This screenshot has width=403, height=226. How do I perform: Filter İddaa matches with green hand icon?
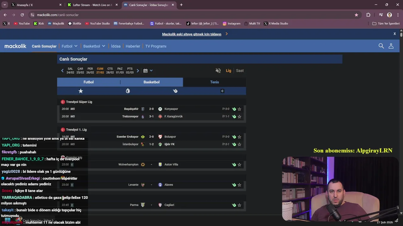[175, 91]
